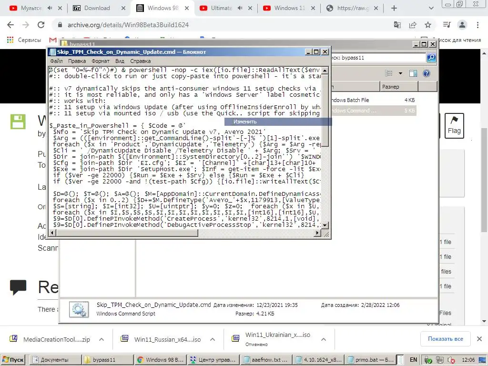
Task: Open Вид menu in Notepad
Action: [x=120, y=61]
